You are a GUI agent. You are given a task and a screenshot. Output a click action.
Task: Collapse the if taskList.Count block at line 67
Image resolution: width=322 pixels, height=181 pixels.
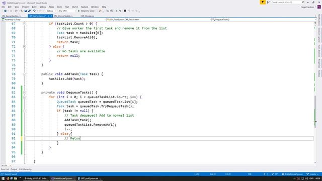24,24
